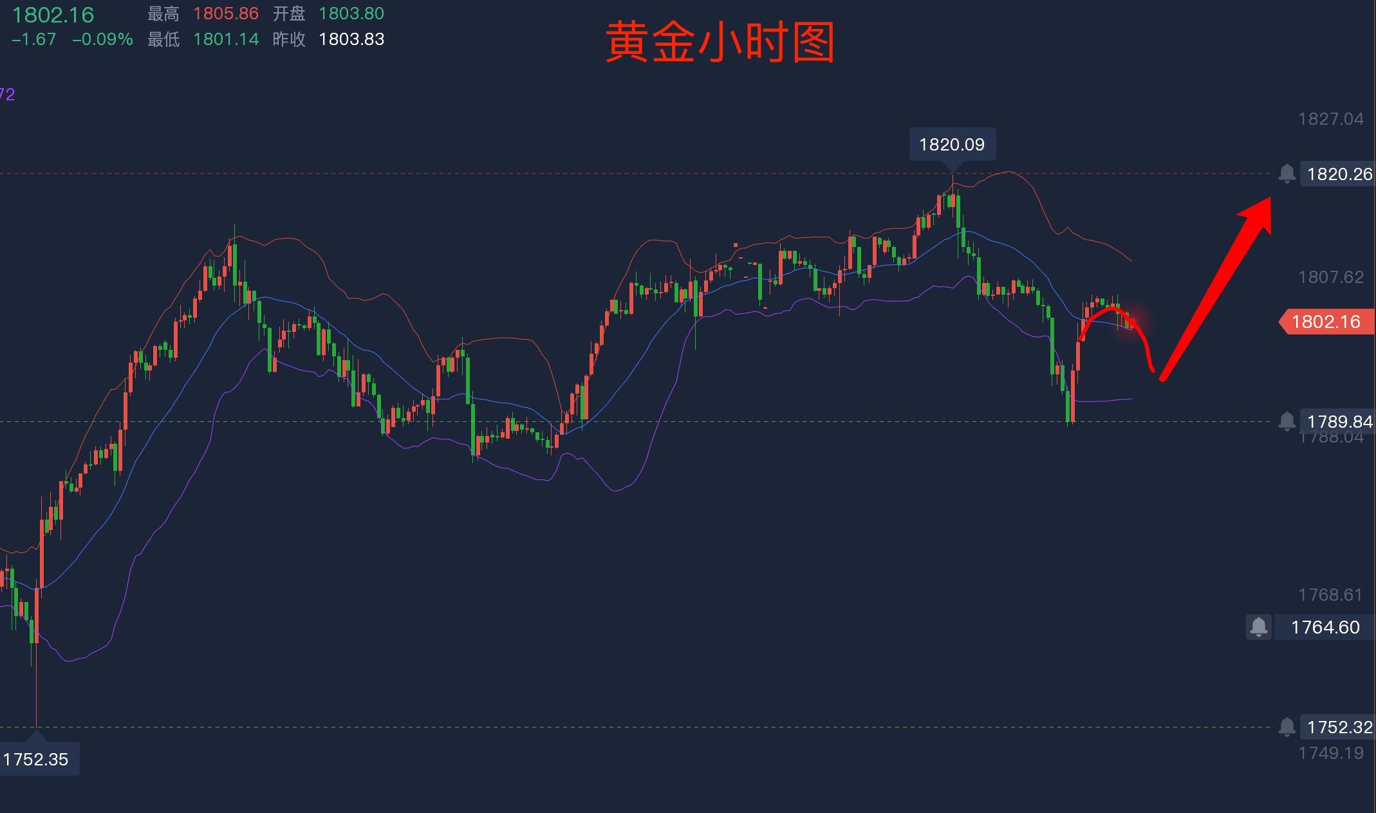This screenshot has width=1376, height=813.
Task: Select the 1764.60 price alert label
Action: click(1325, 627)
